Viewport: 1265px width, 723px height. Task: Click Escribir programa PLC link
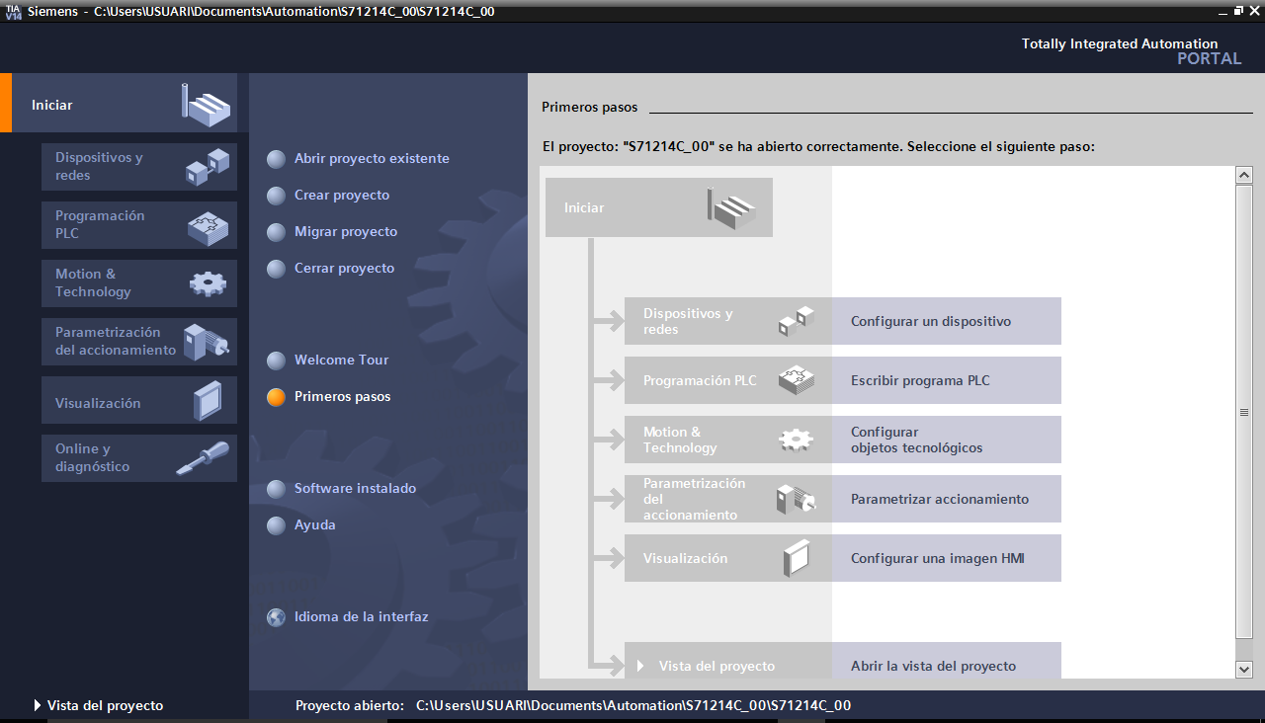(x=919, y=381)
